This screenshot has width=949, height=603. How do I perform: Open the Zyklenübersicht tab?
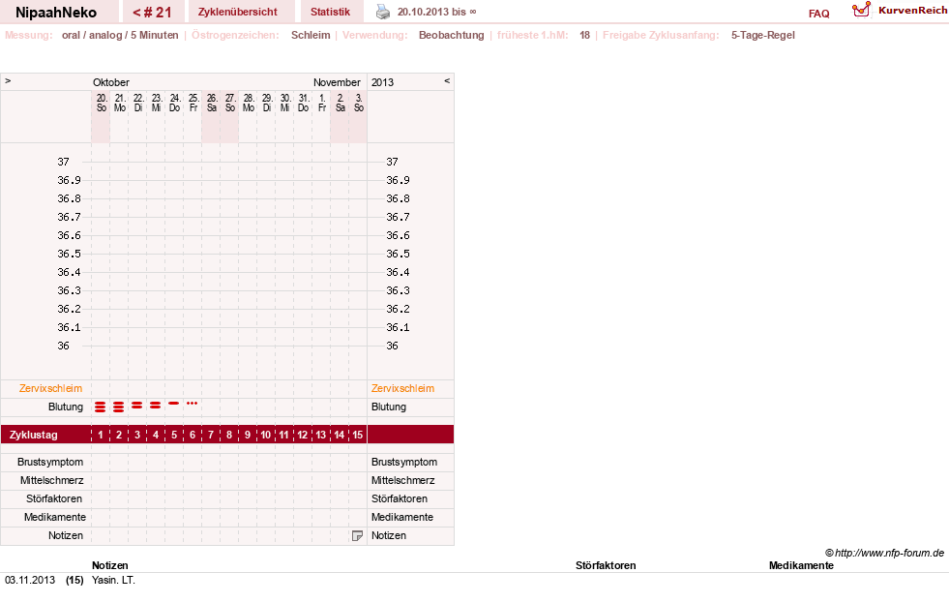pos(238,13)
